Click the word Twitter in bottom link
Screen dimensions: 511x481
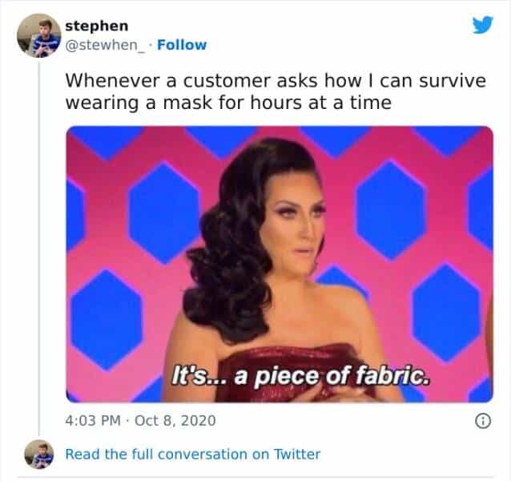(296, 454)
